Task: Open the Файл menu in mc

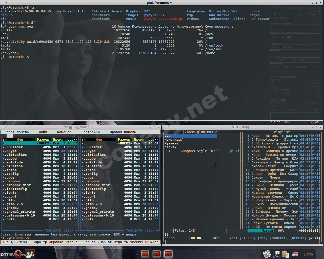Action: [x=43, y=132]
